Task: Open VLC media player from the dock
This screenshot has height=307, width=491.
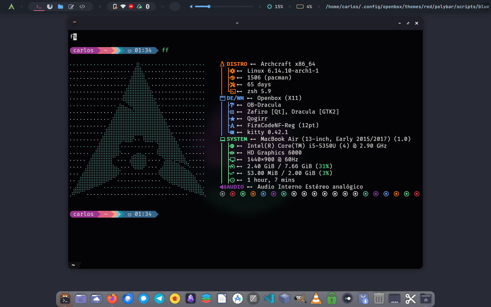Action: (316, 299)
